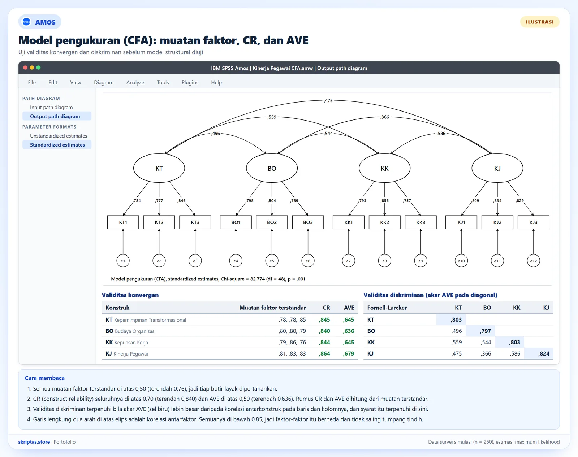Screen dimensions: 578x457
Task: Click the KK latent variable ellipse
Action: coord(384,168)
